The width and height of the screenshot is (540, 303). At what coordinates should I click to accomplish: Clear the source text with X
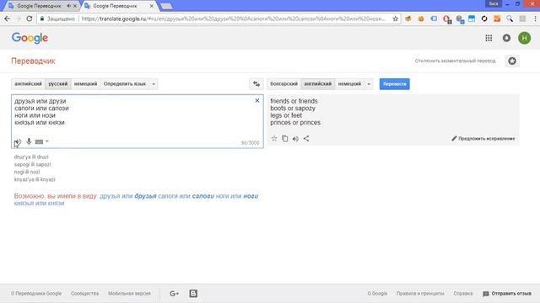(x=256, y=100)
